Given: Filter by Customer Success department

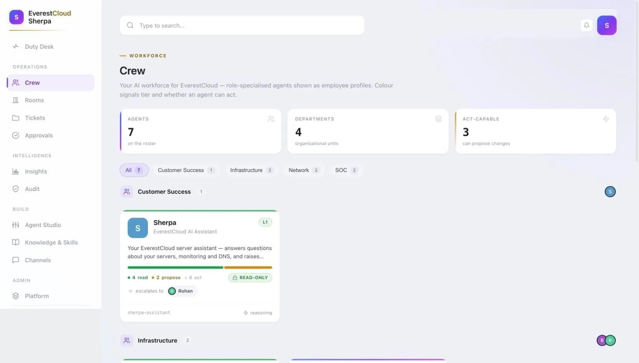Looking at the screenshot, I should 186,170.
